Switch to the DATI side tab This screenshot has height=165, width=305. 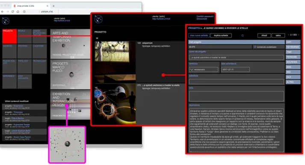(293, 42)
